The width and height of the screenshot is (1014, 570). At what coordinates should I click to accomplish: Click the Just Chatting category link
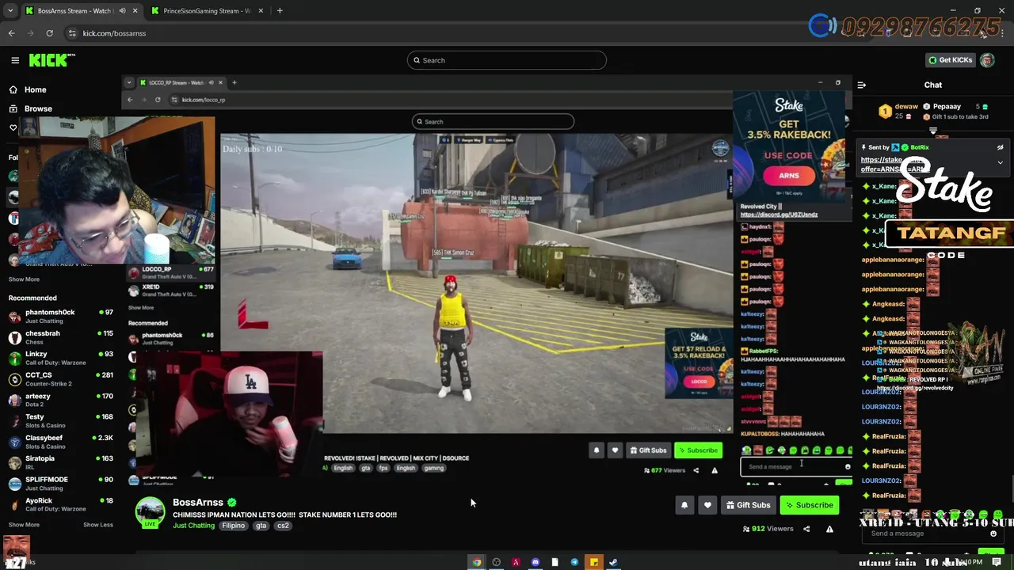coord(194,526)
